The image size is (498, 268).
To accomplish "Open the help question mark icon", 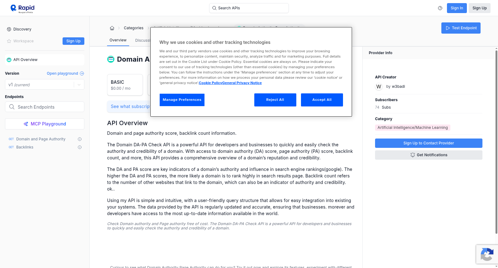I will 440,8.
